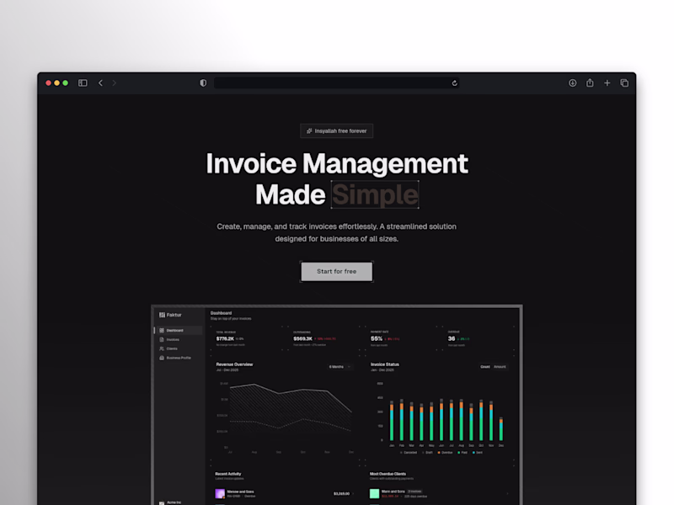This screenshot has width=674, height=505.
Task: Click the Sent legend color swatch
Action: coord(473,453)
